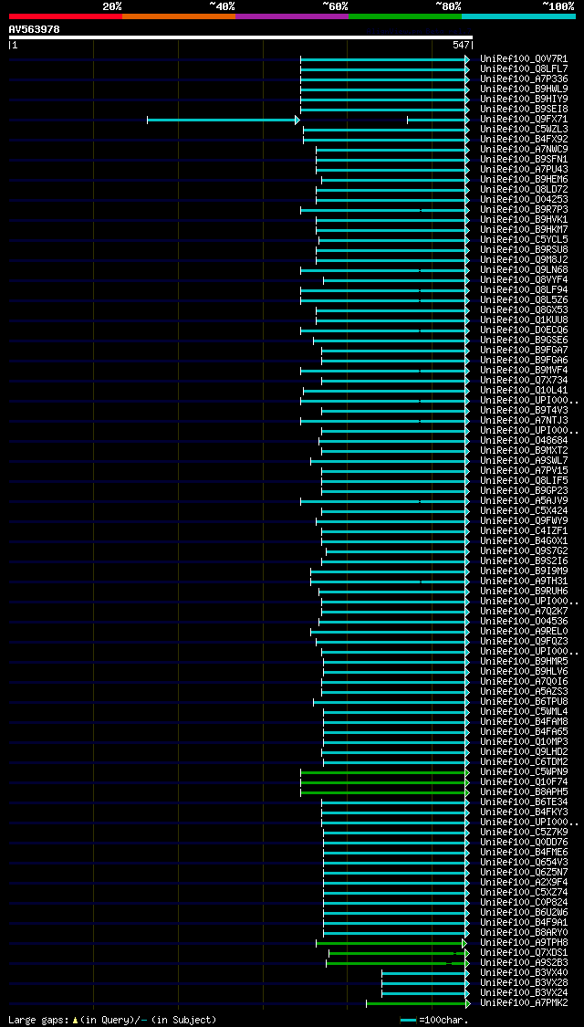Open hit UniRef100_C5YCL5

tap(524, 240)
